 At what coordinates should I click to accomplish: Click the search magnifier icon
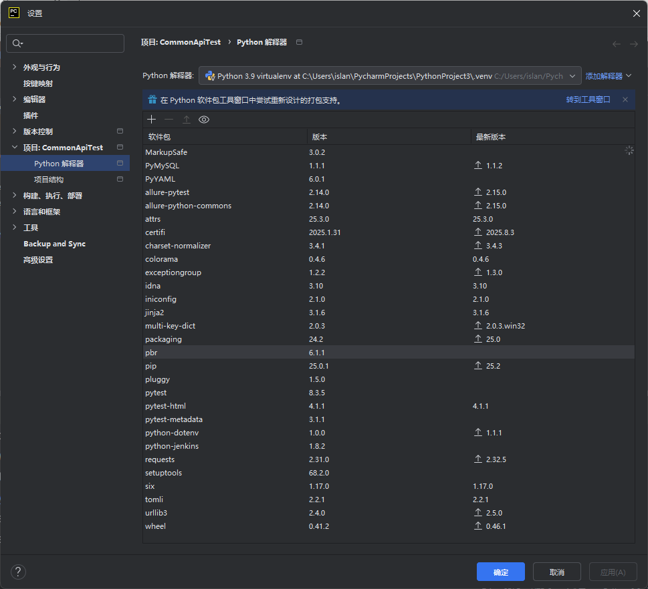[17, 43]
